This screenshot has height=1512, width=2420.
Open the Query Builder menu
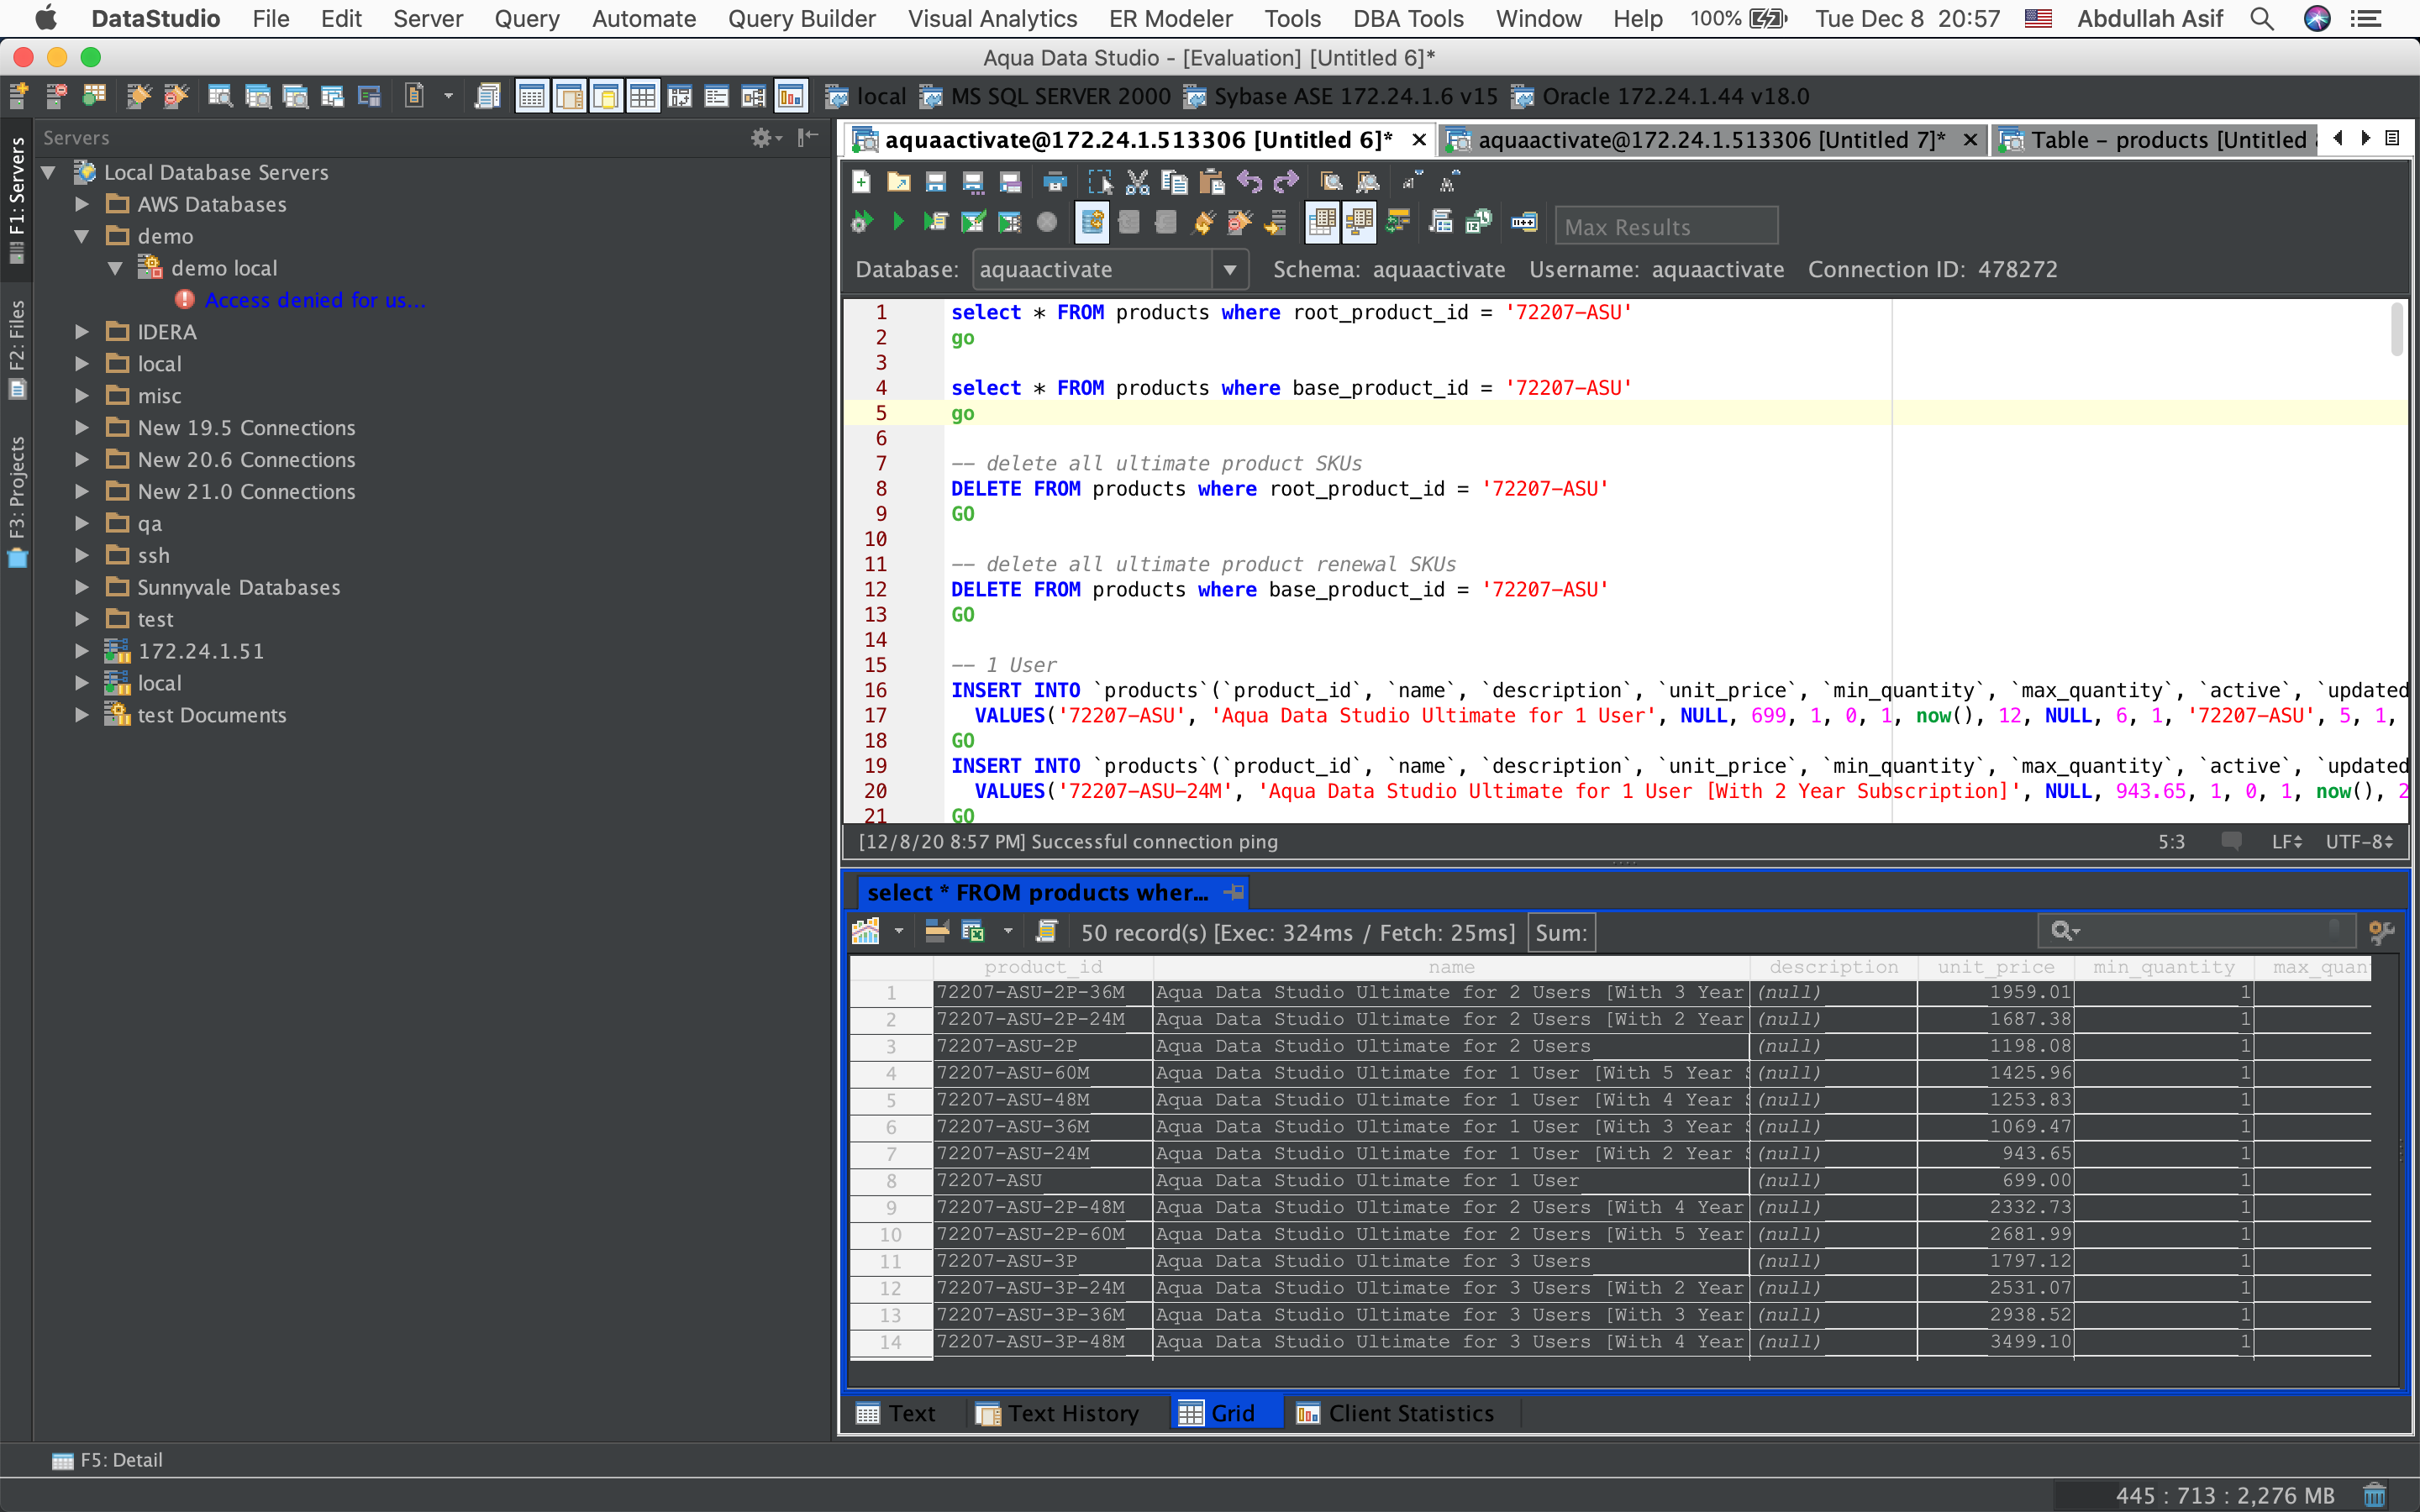pyautogui.click(x=801, y=19)
